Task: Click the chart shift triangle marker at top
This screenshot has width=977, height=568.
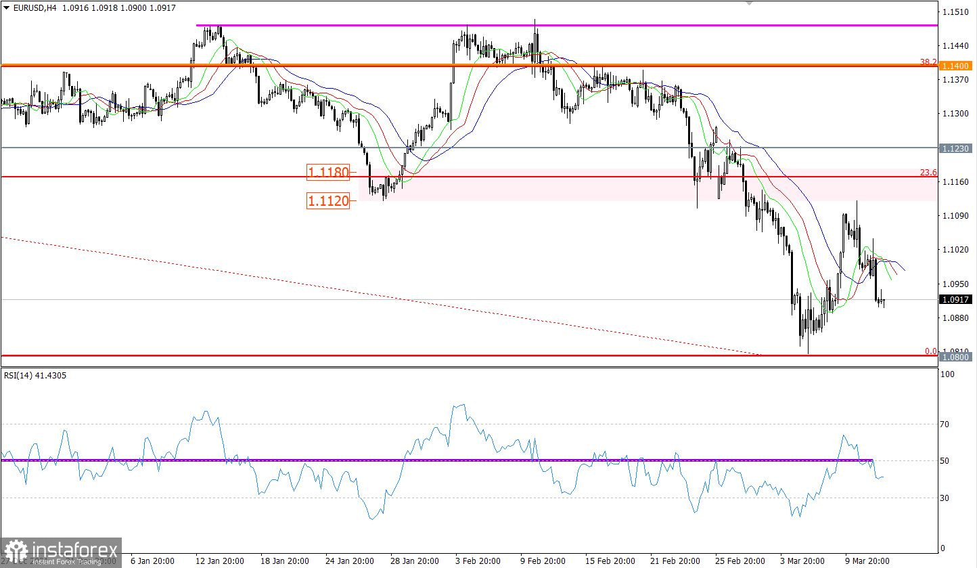Action: coord(749,3)
